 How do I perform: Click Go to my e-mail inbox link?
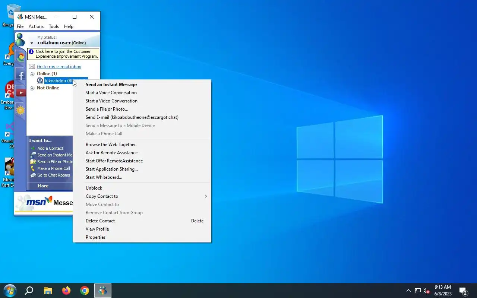point(59,67)
